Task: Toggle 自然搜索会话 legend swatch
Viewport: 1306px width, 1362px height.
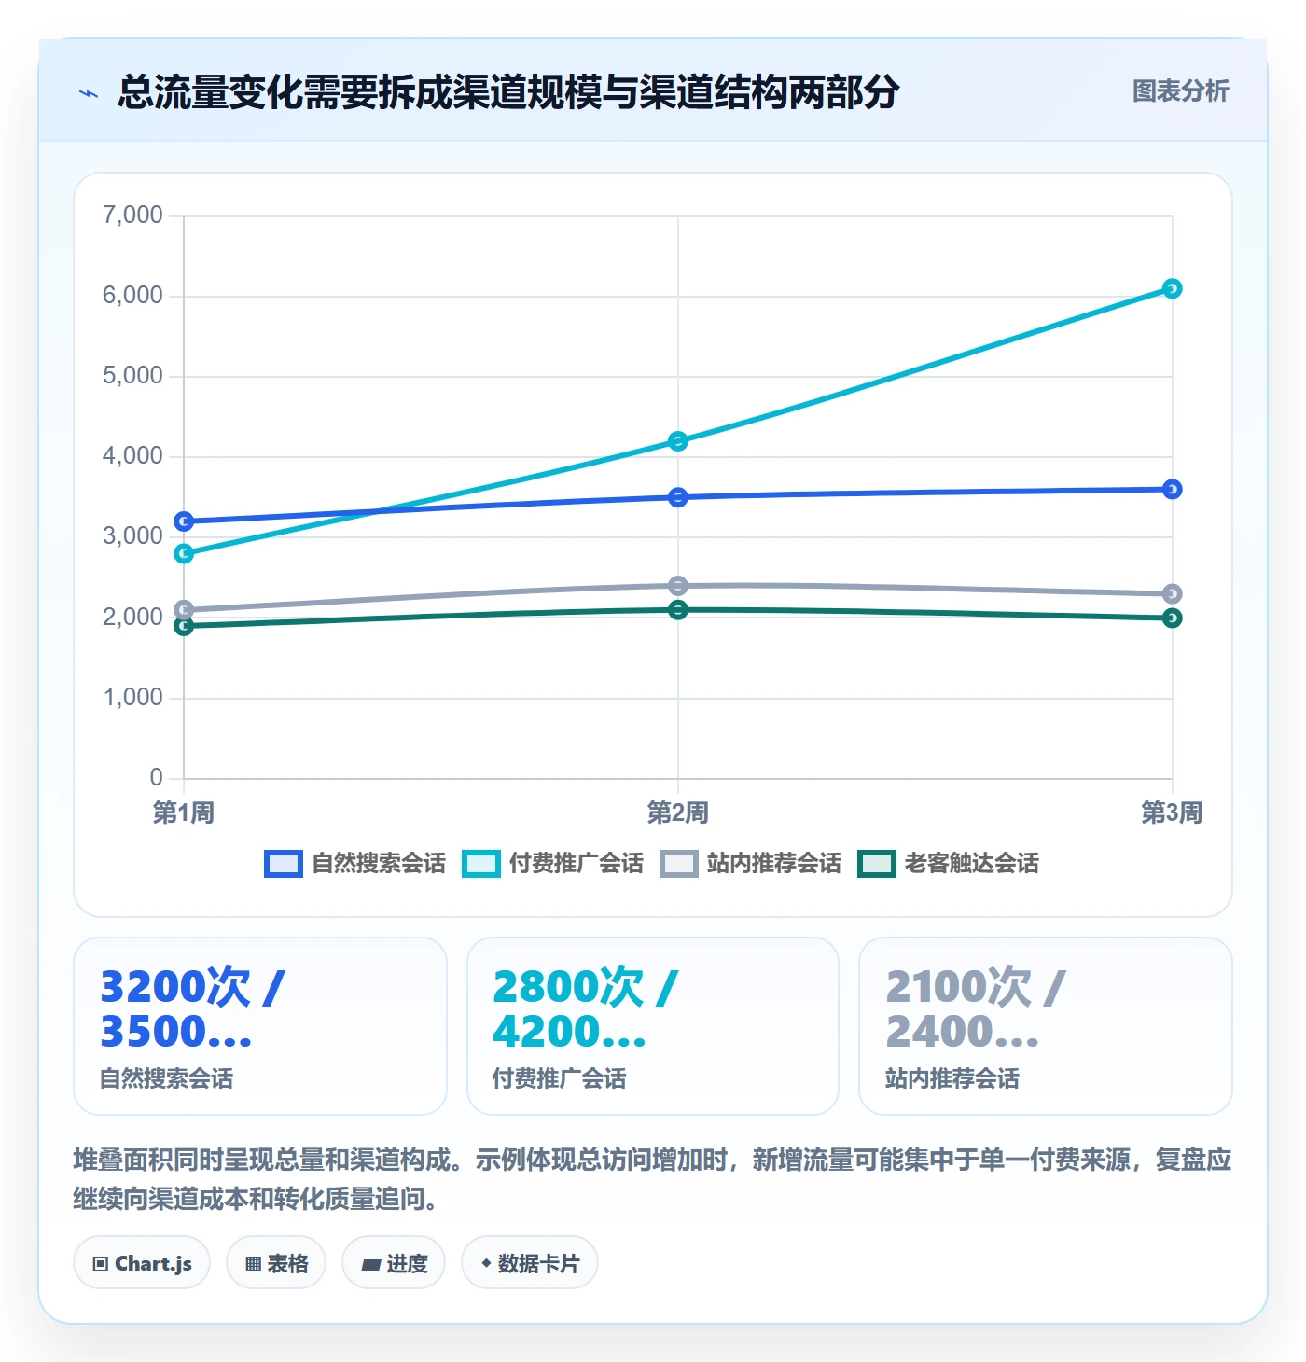Action: pos(284,864)
